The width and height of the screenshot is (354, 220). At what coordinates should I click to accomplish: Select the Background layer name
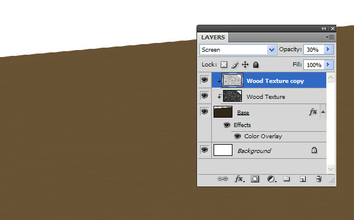pyautogui.click(x=254, y=151)
